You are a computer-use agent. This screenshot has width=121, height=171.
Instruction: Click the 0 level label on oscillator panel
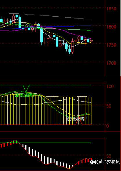[x=107, y=126]
